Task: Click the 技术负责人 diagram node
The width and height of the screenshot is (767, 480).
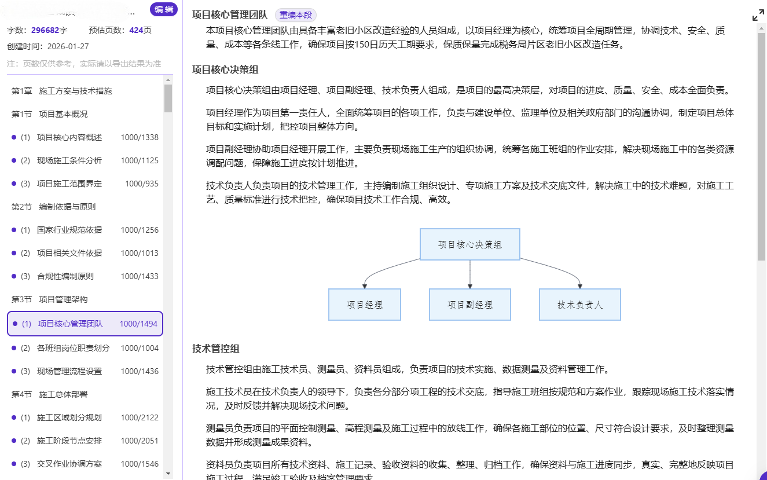Action: pyautogui.click(x=580, y=305)
